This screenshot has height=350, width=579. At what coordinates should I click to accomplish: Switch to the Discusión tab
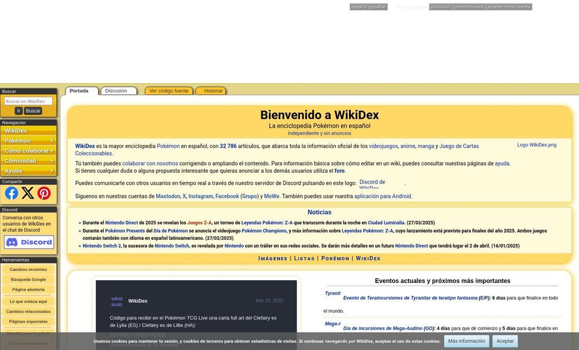pyautogui.click(x=116, y=91)
